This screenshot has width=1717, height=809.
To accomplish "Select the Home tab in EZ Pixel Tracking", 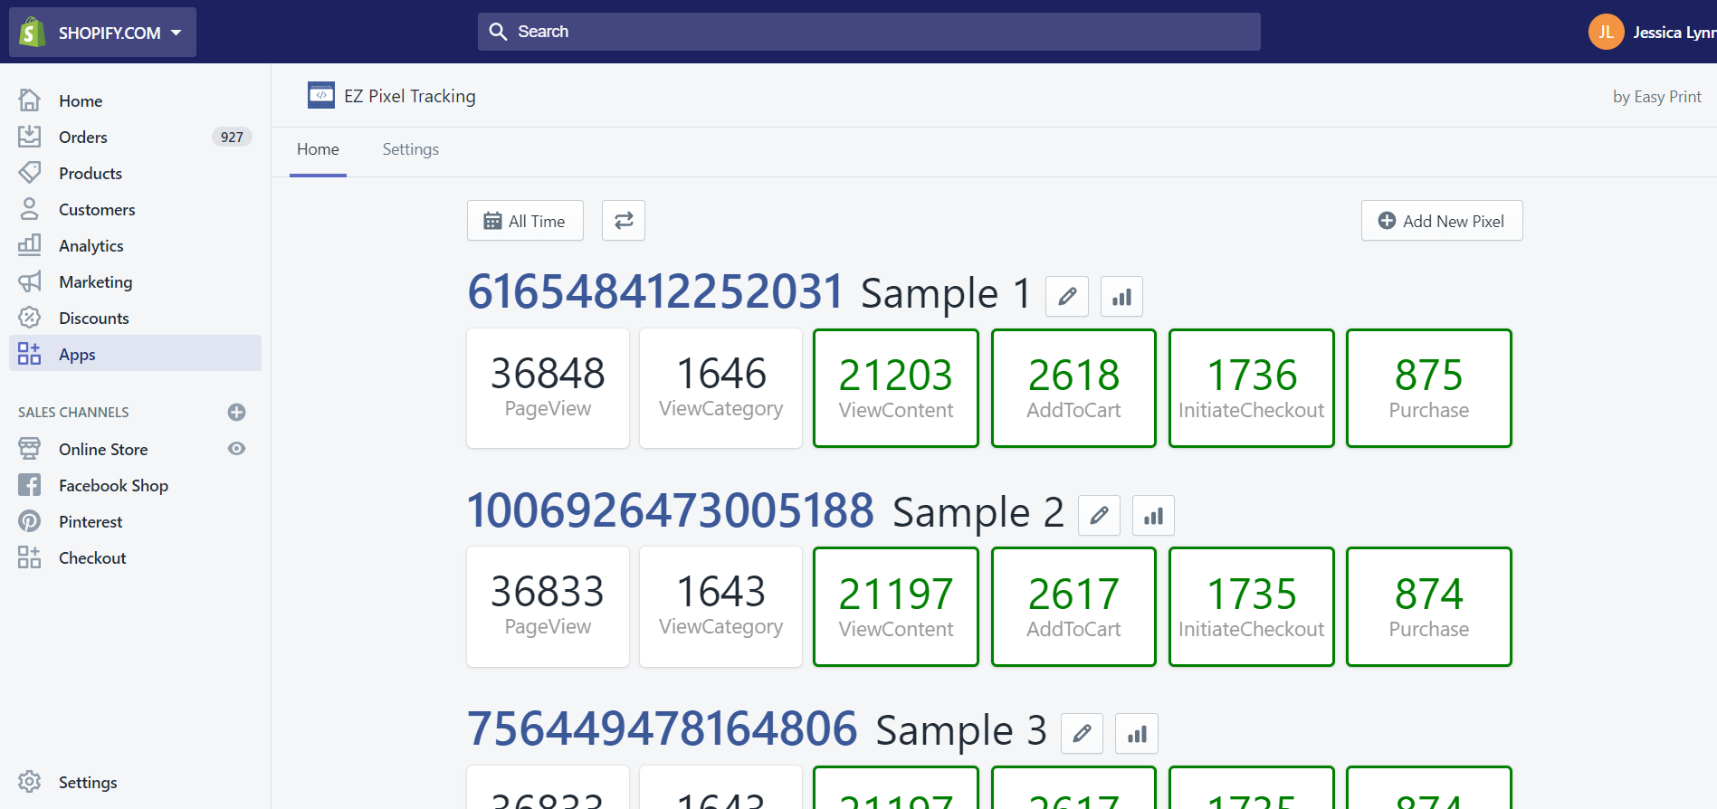I will coord(318,149).
